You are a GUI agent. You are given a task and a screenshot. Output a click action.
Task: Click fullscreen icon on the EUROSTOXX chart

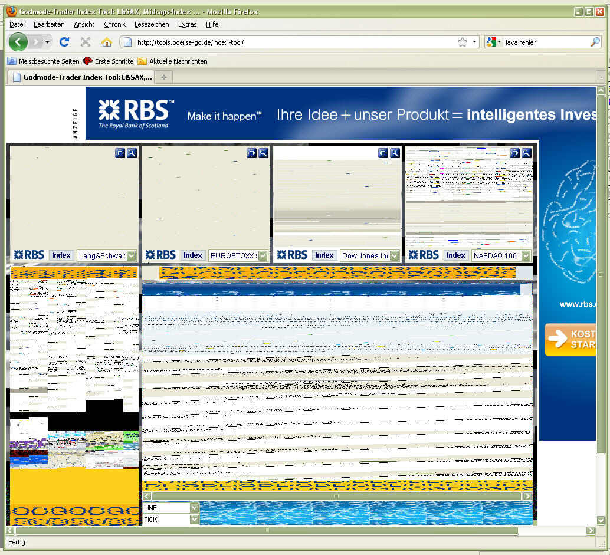coord(251,153)
